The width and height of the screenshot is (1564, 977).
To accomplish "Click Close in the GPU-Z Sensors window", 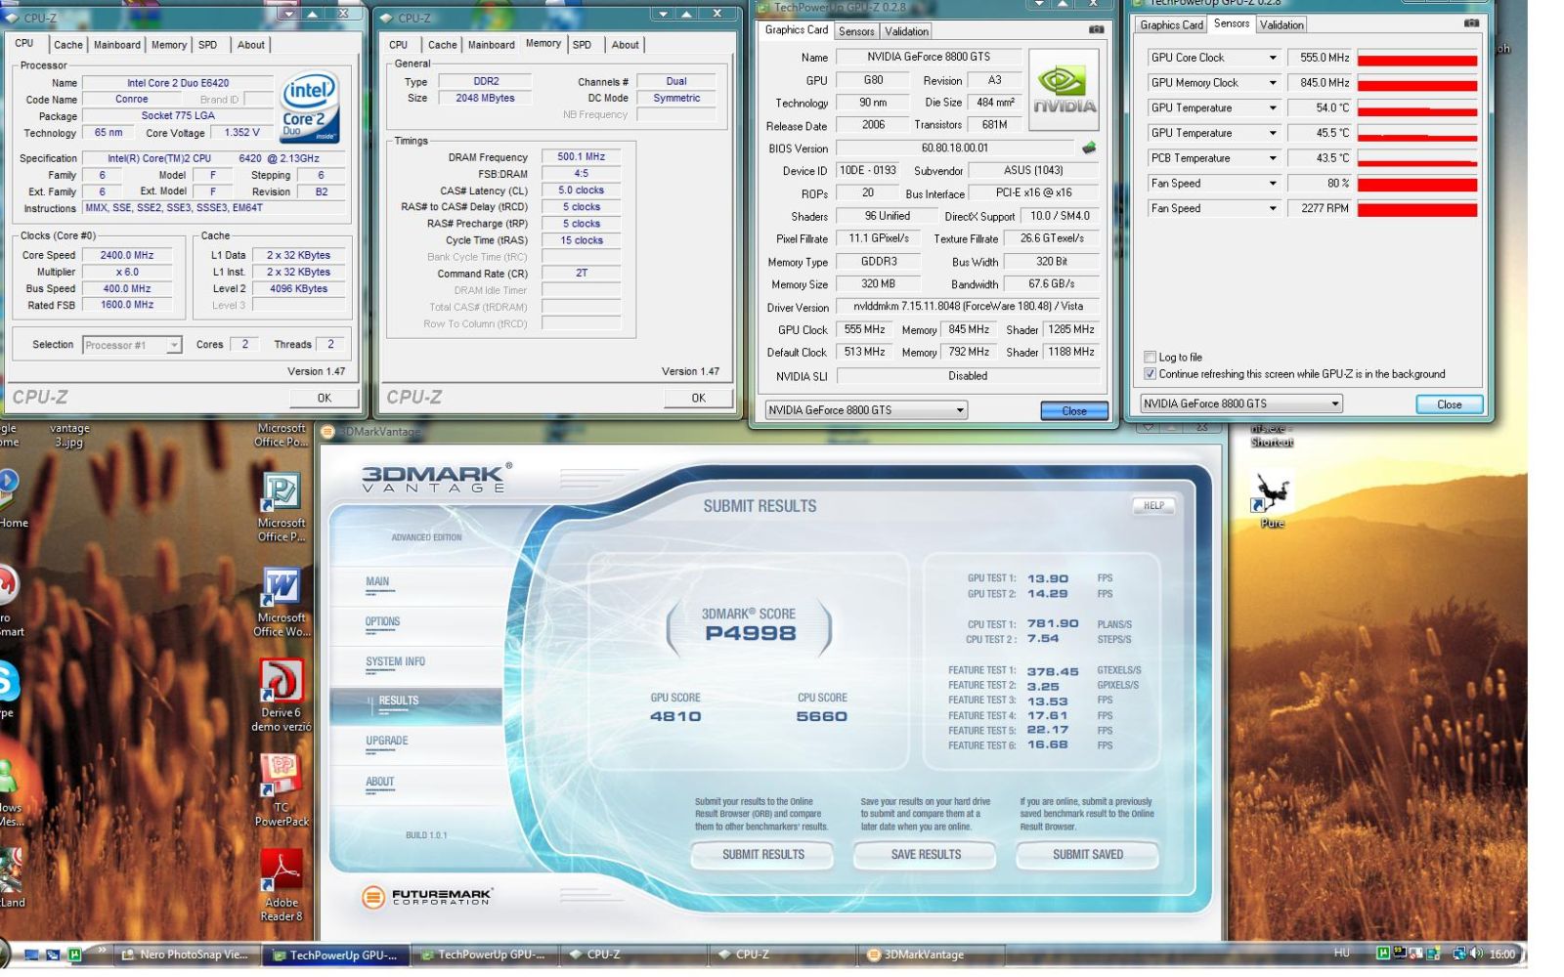I will (1450, 404).
